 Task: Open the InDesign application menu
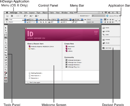(x=14, y=13)
